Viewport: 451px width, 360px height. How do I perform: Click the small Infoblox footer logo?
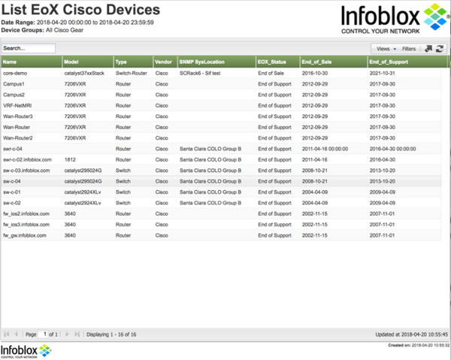tap(26, 351)
